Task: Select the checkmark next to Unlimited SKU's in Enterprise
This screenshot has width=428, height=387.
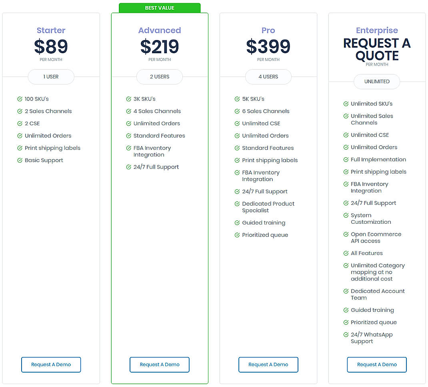Action: pyautogui.click(x=346, y=104)
